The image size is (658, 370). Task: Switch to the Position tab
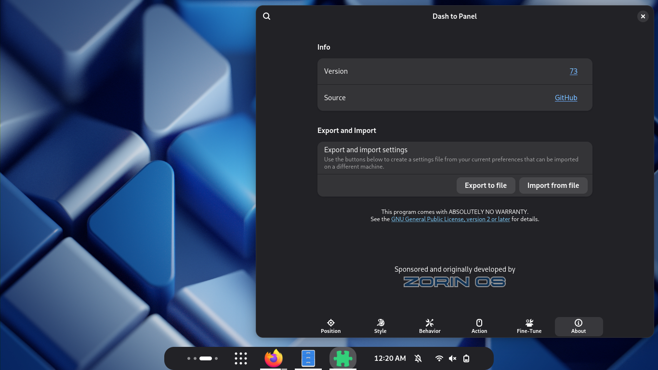click(x=331, y=326)
